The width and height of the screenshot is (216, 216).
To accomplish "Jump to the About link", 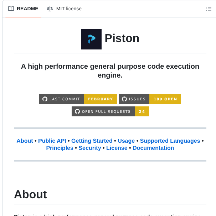I will coord(25,141).
